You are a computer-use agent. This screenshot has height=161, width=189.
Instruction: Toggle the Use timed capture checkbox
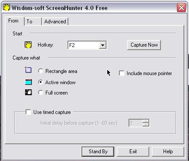click(28, 112)
